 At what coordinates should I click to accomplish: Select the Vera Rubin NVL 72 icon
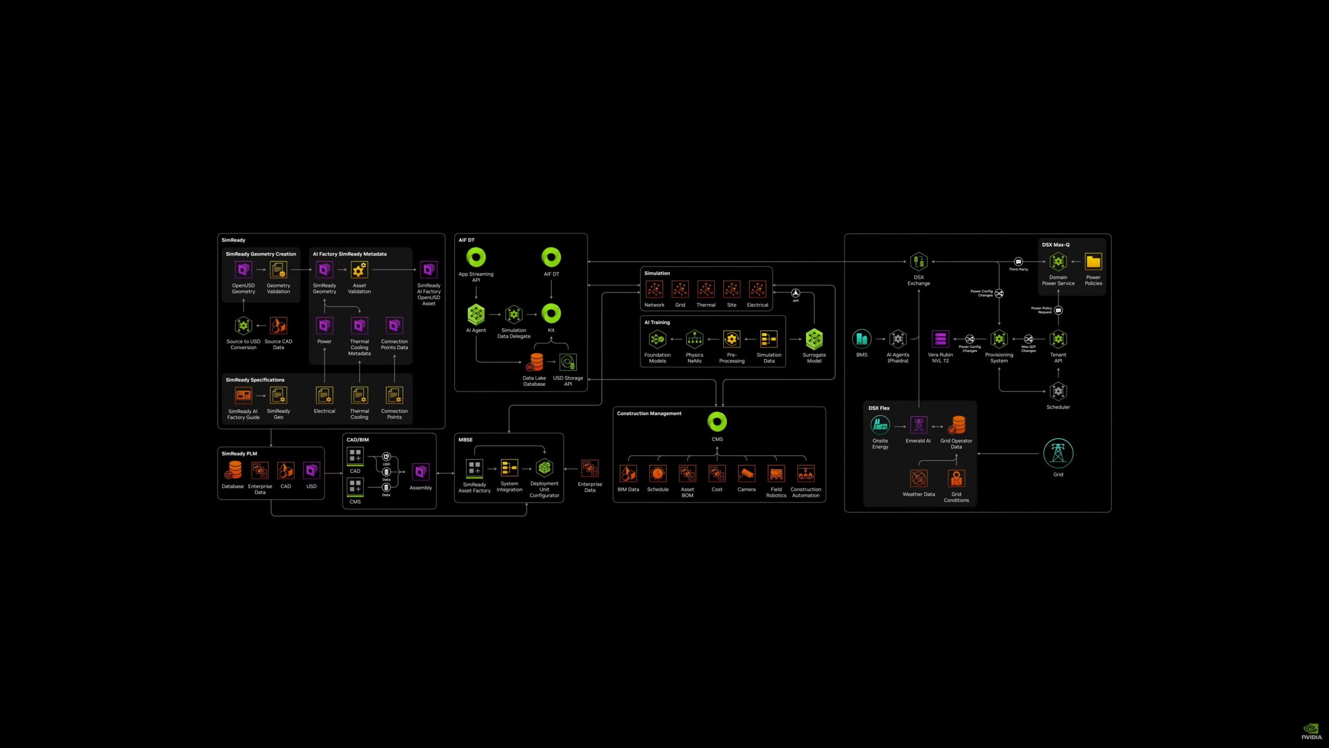[x=940, y=339]
